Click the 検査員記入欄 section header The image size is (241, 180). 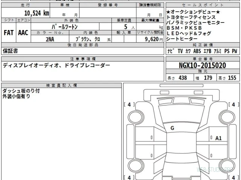61,85
